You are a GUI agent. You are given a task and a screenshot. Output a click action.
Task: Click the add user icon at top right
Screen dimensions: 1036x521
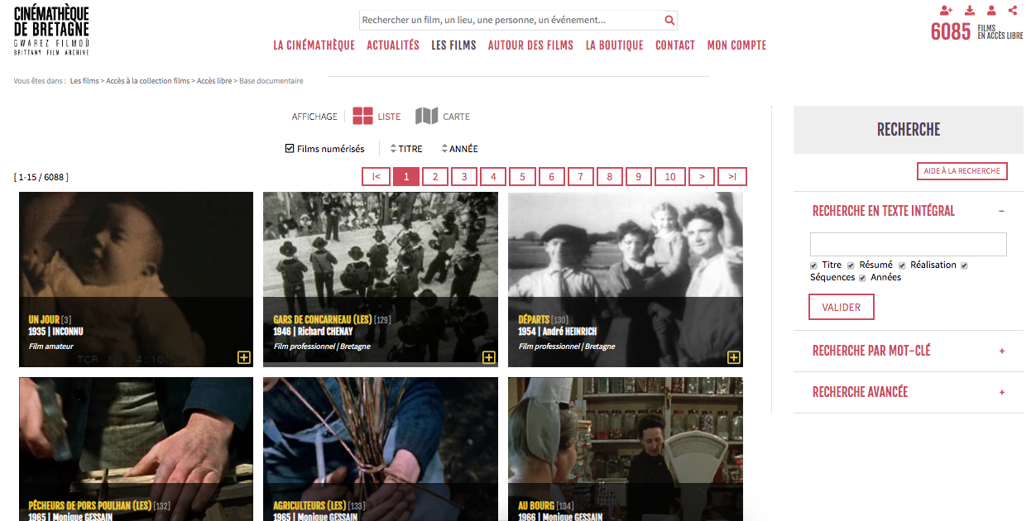coord(947,11)
